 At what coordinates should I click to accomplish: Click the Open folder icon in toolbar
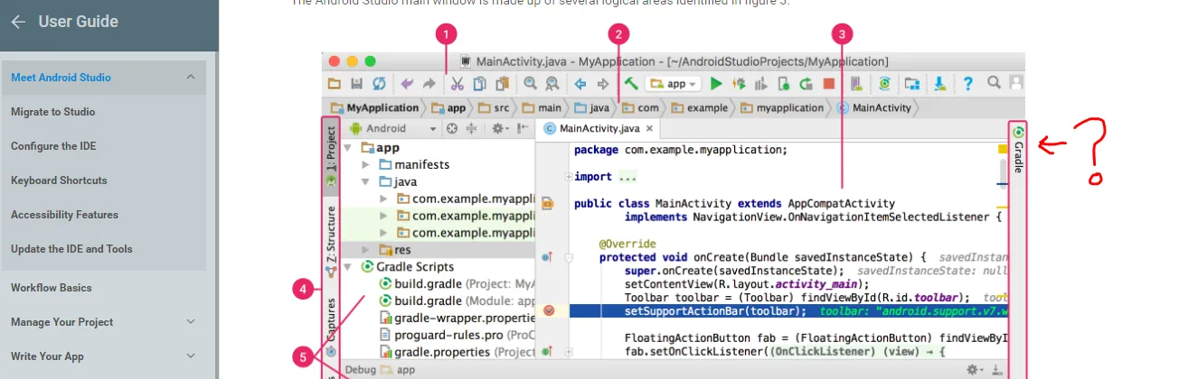coord(334,84)
